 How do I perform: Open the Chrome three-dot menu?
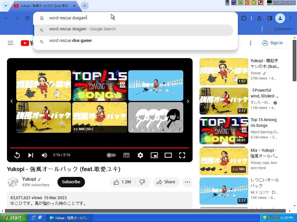[x=291, y=18]
